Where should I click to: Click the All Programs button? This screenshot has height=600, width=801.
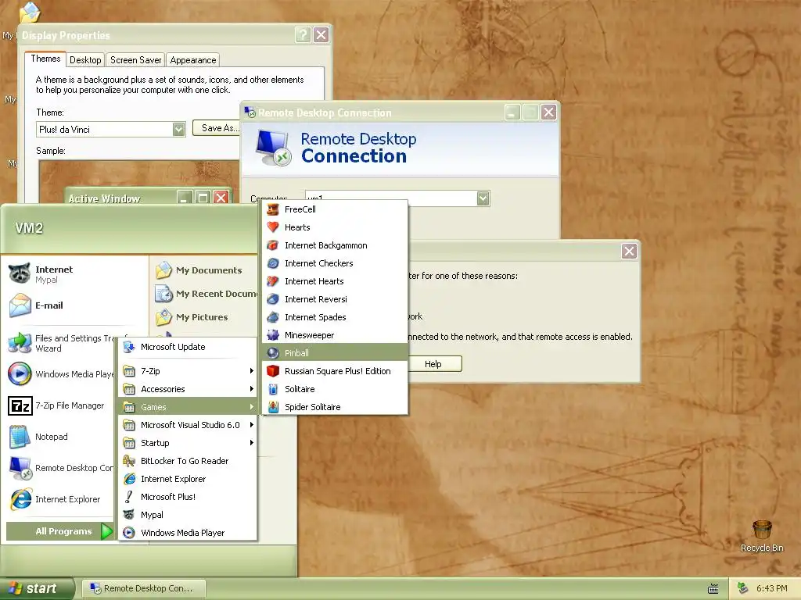(59, 531)
